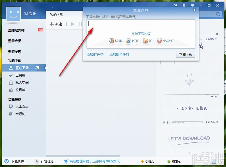This screenshot has height=167, width=226.
Task: Click the swift bird icon beside 正在下载
Action: click(37, 68)
